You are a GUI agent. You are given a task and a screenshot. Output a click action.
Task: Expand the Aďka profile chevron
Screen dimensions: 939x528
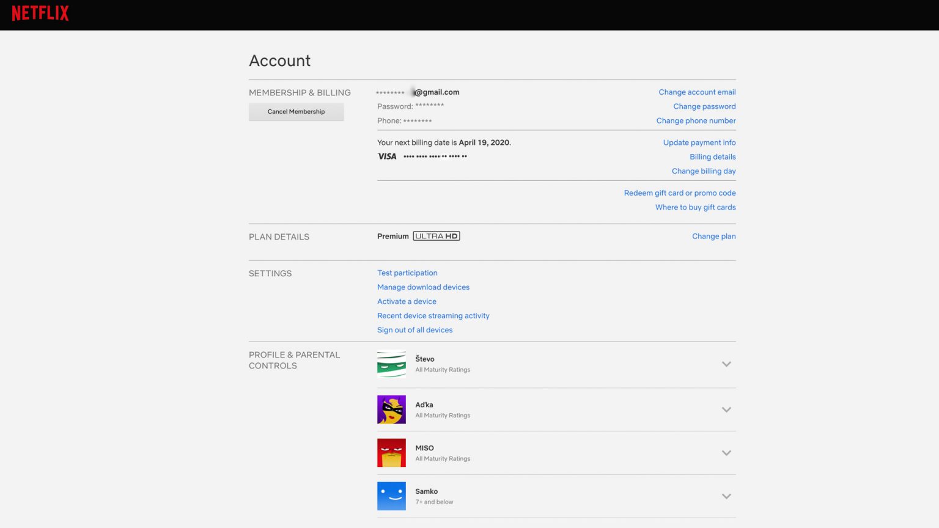pyautogui.click(x=726, y=410)
